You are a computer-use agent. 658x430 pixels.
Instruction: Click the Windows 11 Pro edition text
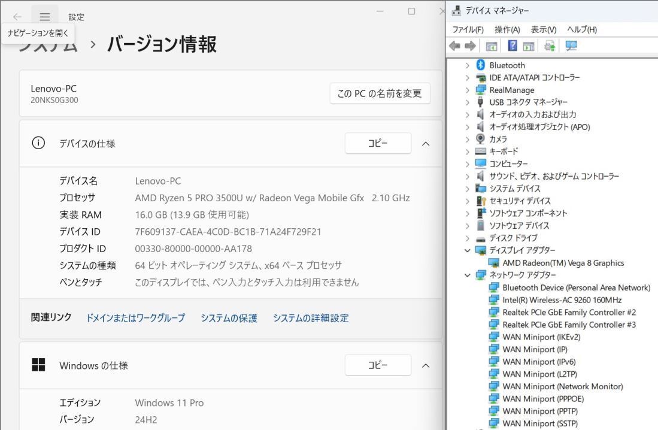pos(169,402)
